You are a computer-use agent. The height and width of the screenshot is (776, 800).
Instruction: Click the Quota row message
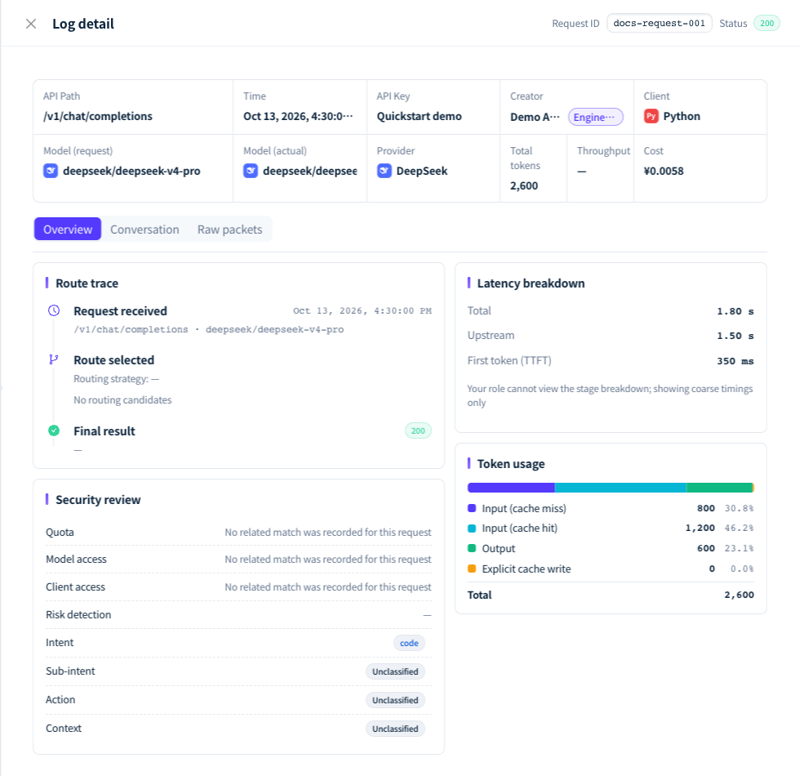tap(328, 532)
